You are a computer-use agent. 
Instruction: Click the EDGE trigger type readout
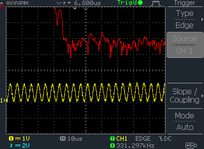pos(143,138)
